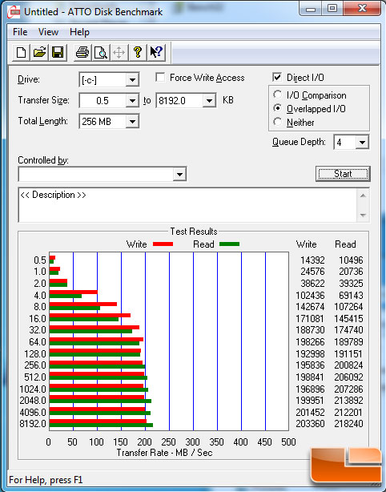Click the 1024.0 row label in chart
Viewport: 386px width, 492px height.
pyautogui.click(x=33, y=389)
